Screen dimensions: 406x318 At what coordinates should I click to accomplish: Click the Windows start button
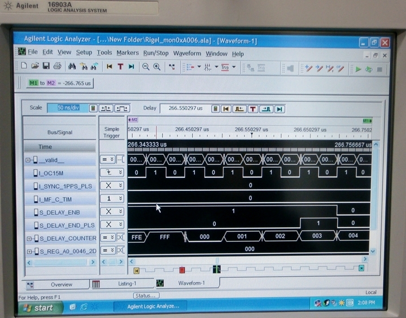(x=40, y=308)
